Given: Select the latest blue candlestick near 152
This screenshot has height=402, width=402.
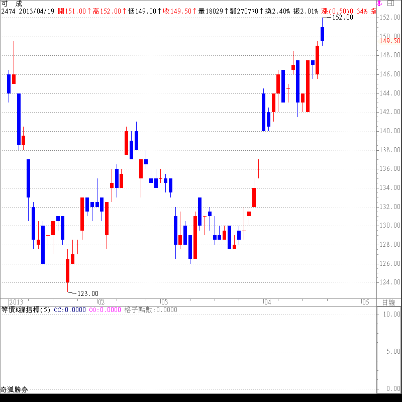Looking at the screenshot, I should [322, 34].
